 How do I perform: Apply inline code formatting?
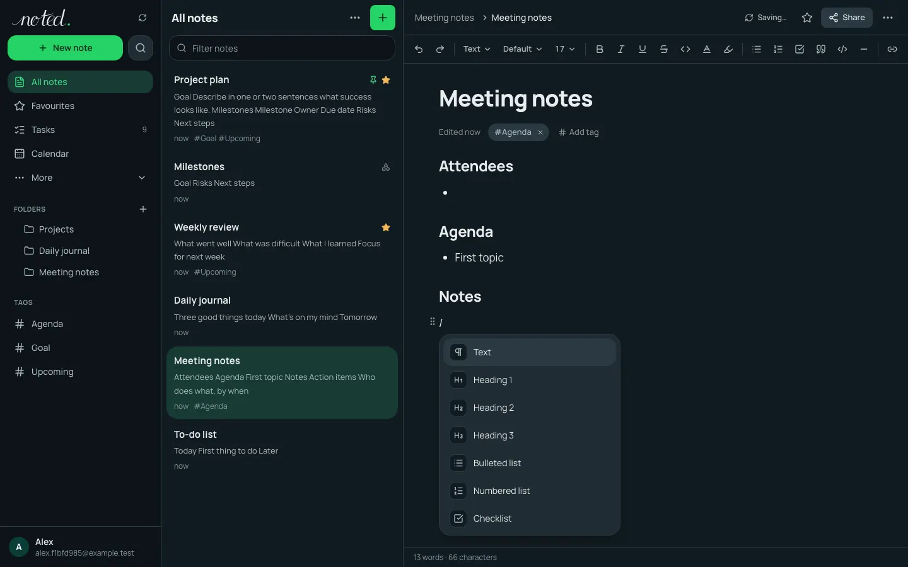pos(685,49)
